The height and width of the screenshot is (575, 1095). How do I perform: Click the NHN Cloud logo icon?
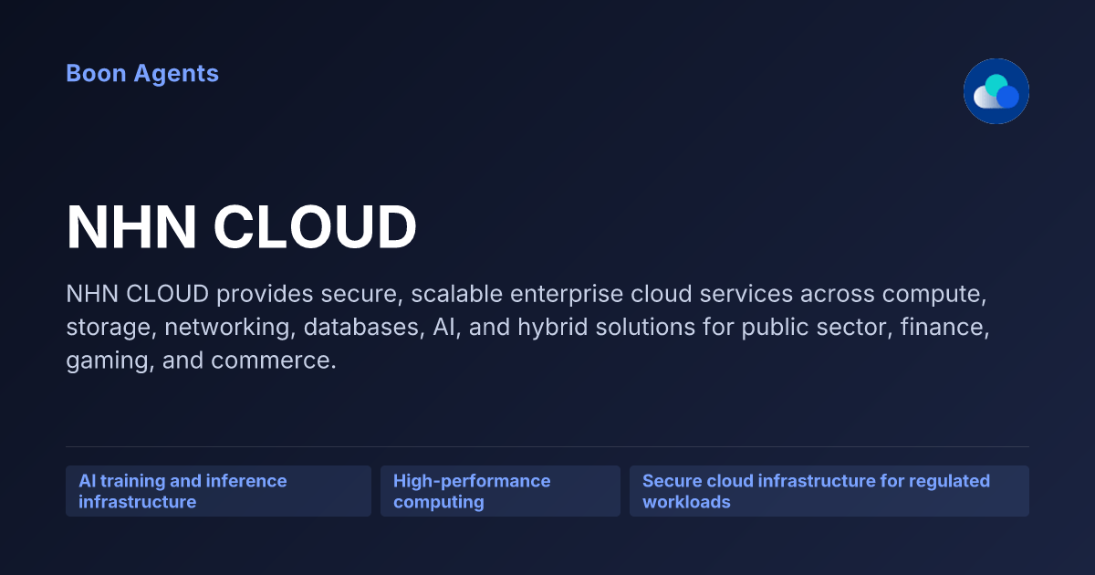[996, 91]
